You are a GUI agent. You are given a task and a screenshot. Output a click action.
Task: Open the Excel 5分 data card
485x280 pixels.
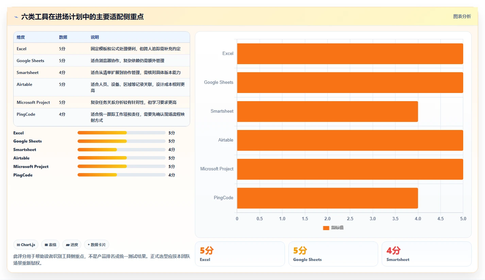240,254
